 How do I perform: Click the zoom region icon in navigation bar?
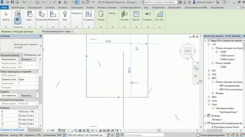[196, 76]
